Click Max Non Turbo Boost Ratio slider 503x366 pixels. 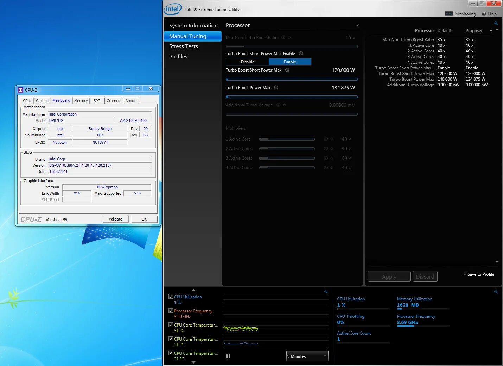click(292, 46)
